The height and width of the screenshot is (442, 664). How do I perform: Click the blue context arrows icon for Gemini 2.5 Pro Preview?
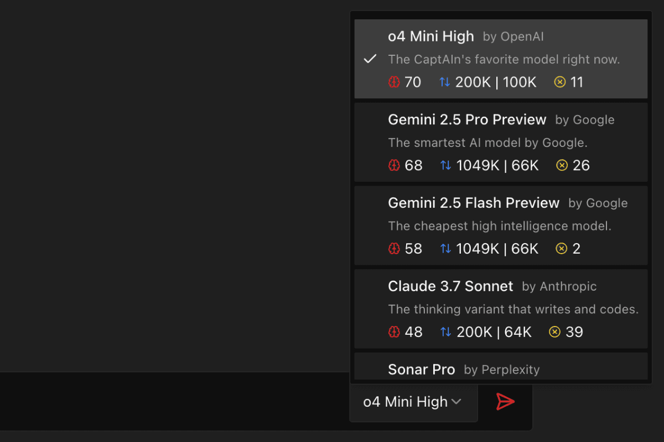[446, 165]
